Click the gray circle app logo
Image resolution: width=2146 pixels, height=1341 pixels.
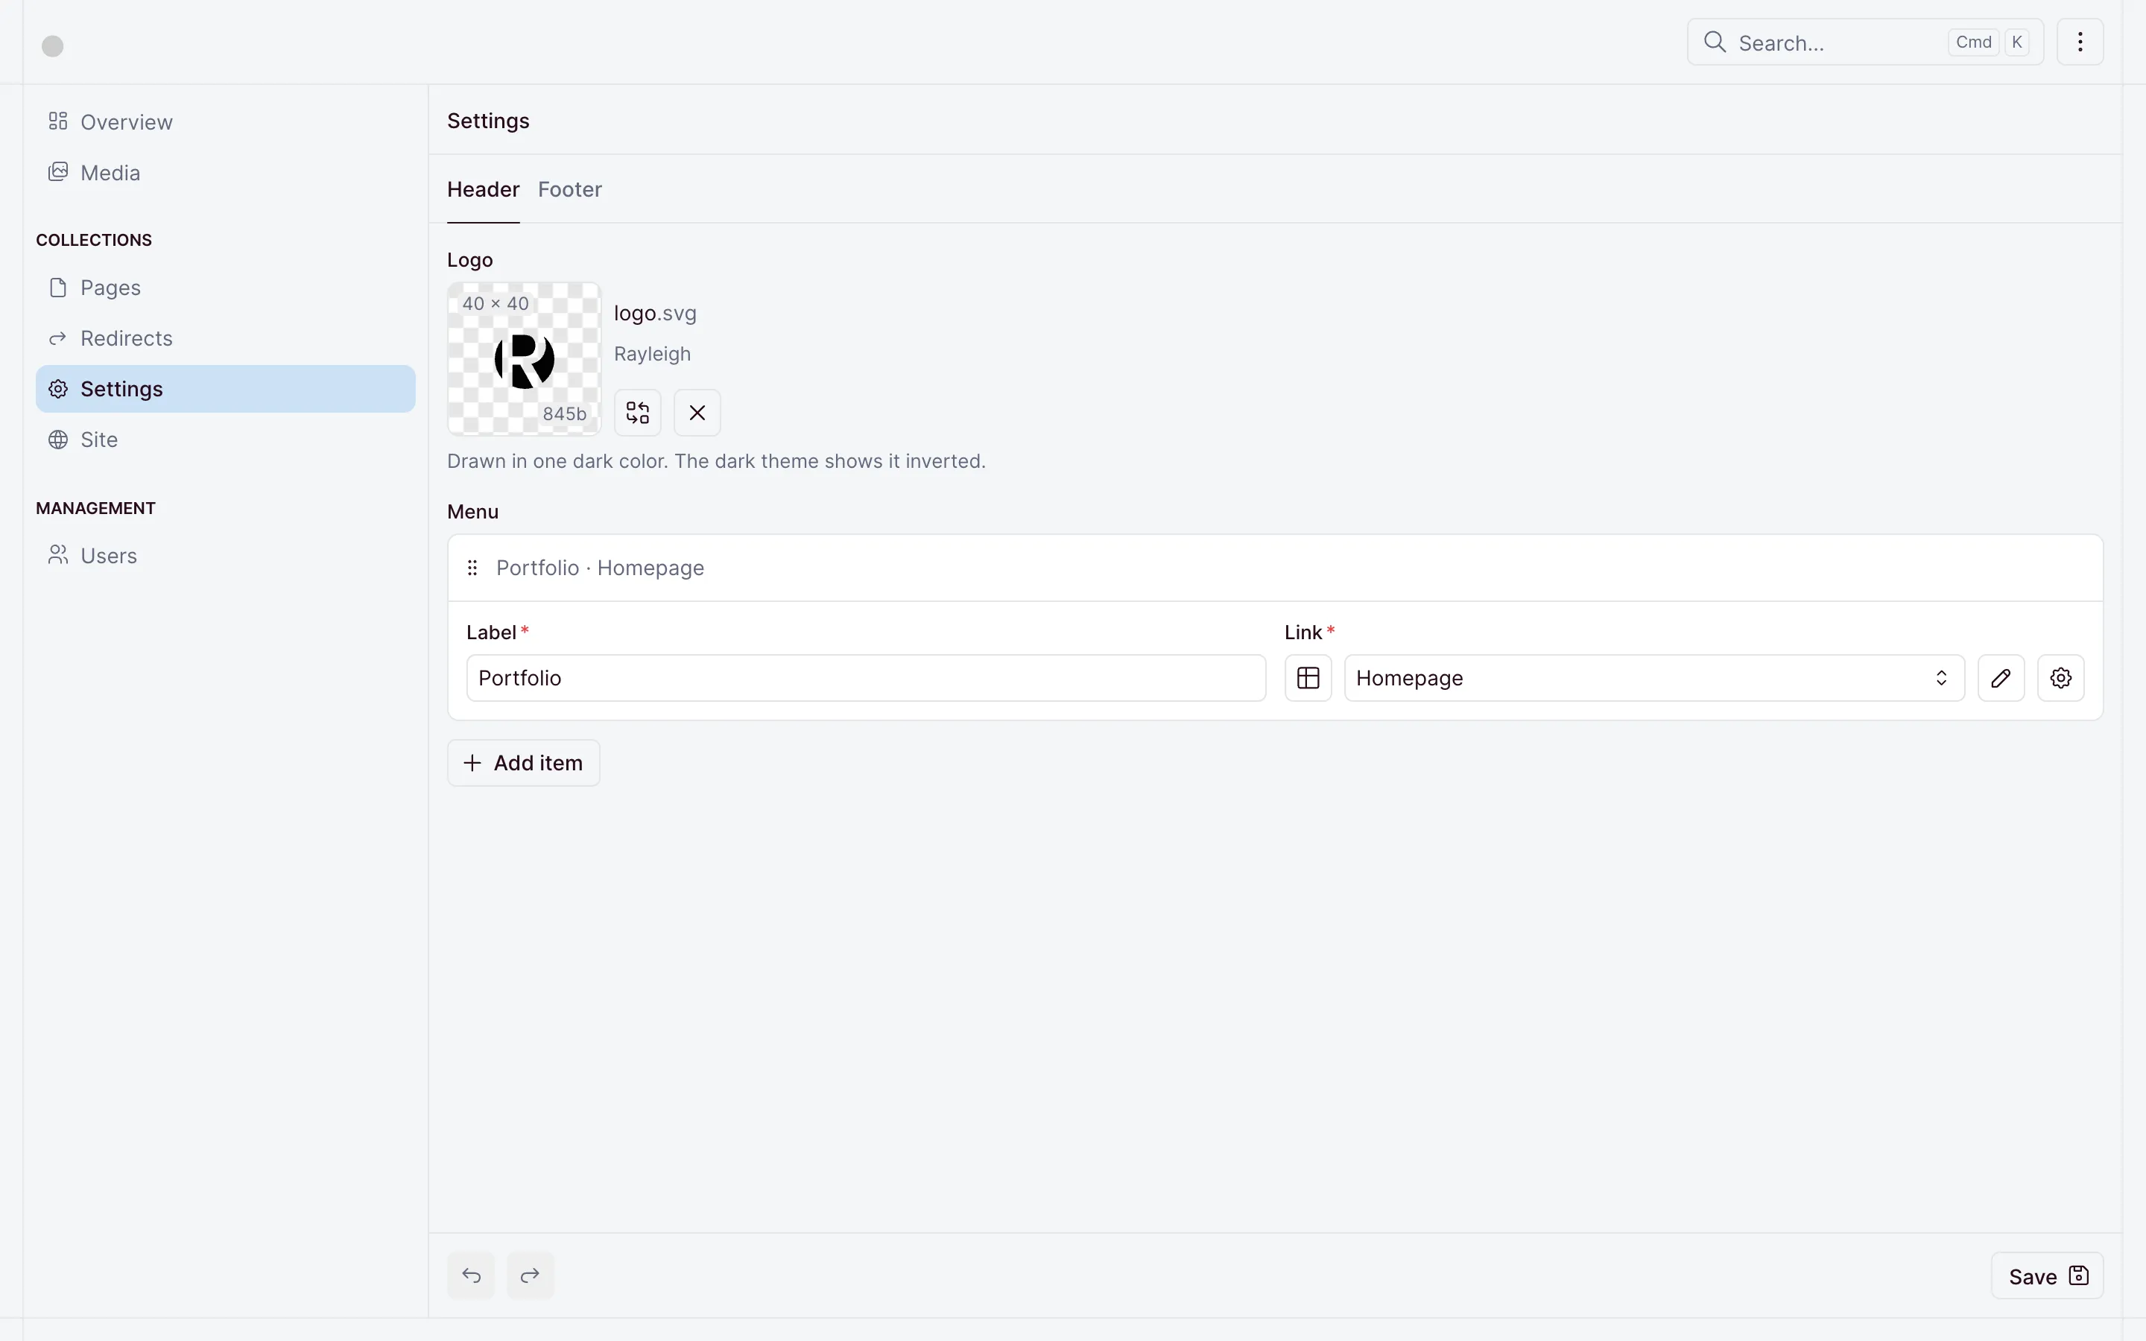[x=53, y=46]
